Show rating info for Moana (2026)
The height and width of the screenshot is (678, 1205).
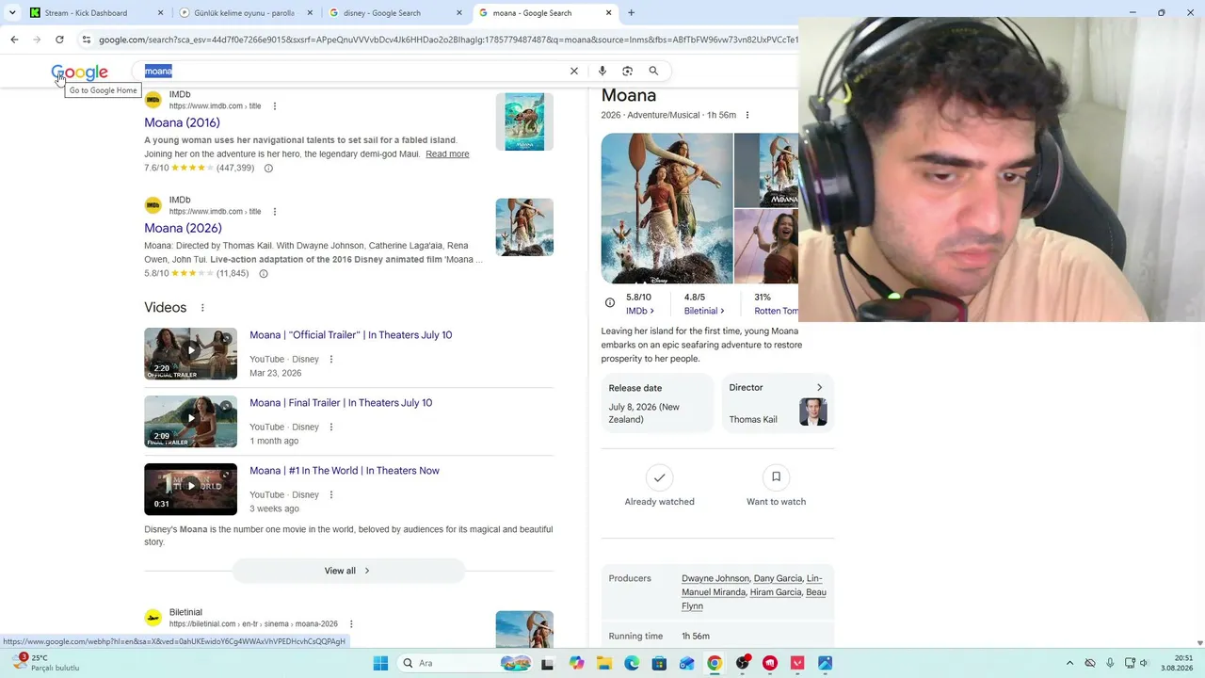coord(264,274)
